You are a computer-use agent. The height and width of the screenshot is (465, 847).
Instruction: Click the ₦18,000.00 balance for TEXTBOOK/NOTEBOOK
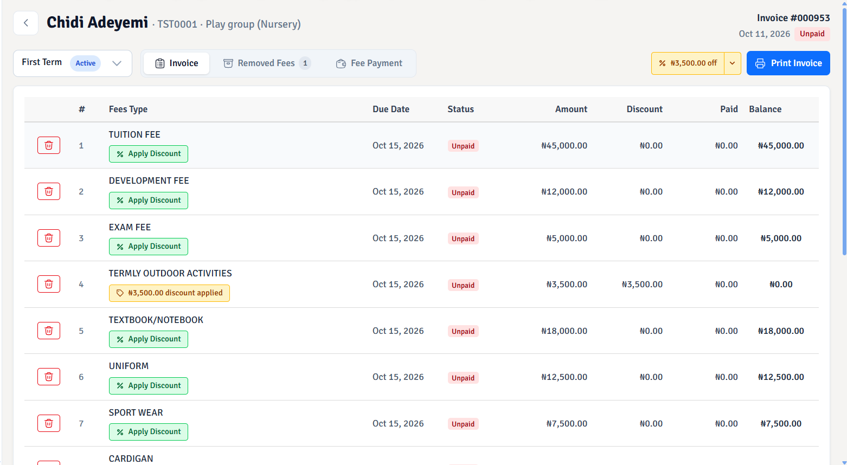click(x=781, y=331)
